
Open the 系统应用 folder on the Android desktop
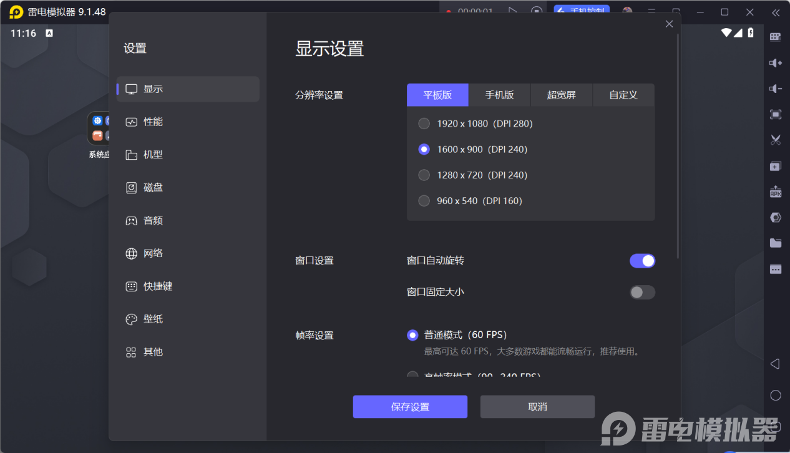[x=99, y=135]
